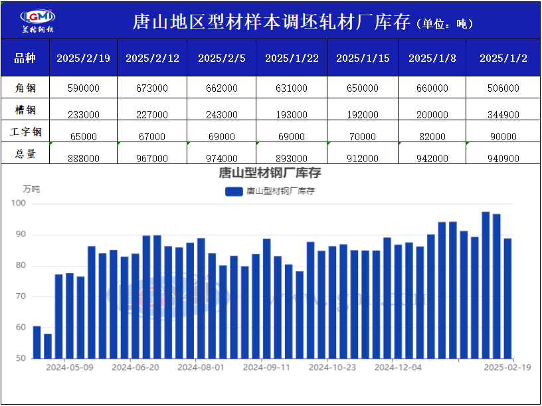
Task: Click the 唐山型材钢厂库存 legend label text
Action: (280, 191)
